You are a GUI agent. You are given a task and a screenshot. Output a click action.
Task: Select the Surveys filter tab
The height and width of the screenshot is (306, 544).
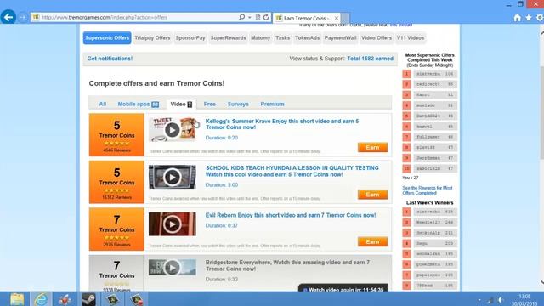238,104
